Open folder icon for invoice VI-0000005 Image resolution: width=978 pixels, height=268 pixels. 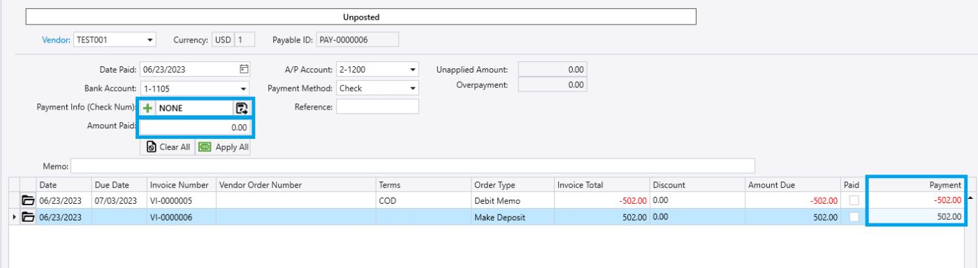click(28, 200)
